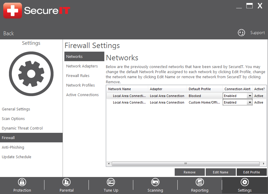This screenshot has height=194, width=268.
Task: View Active Connections section
Action: (x=82, y=95)
